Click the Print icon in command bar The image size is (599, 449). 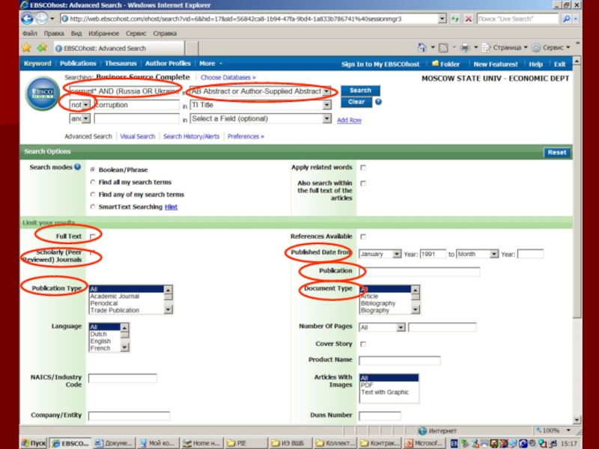tap(464, 48)
